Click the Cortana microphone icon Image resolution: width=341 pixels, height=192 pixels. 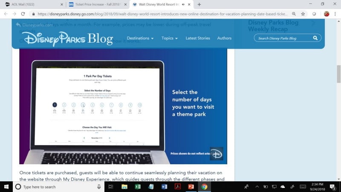pyautogui.click(x=99, y=187)
